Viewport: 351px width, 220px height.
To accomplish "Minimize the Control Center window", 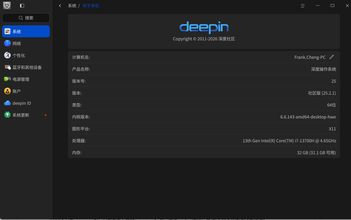I will click(317, 6).
